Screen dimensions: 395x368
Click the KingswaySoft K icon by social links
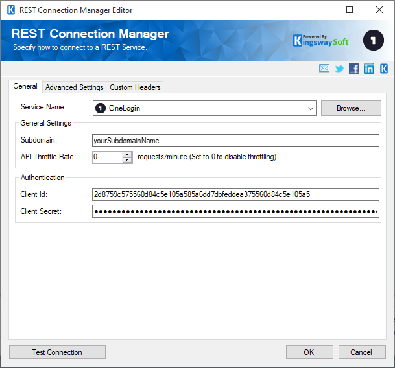tap(384, 69)
